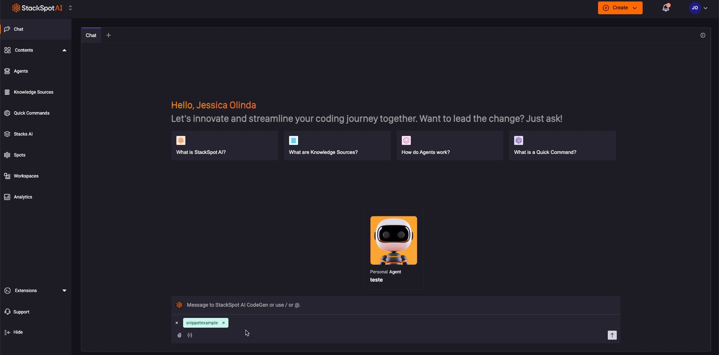Image resolution: width=719 pixels, height=355 pixels.
Task: Attach a file using the paperclip icon
Action: click(x=179, y=335)
